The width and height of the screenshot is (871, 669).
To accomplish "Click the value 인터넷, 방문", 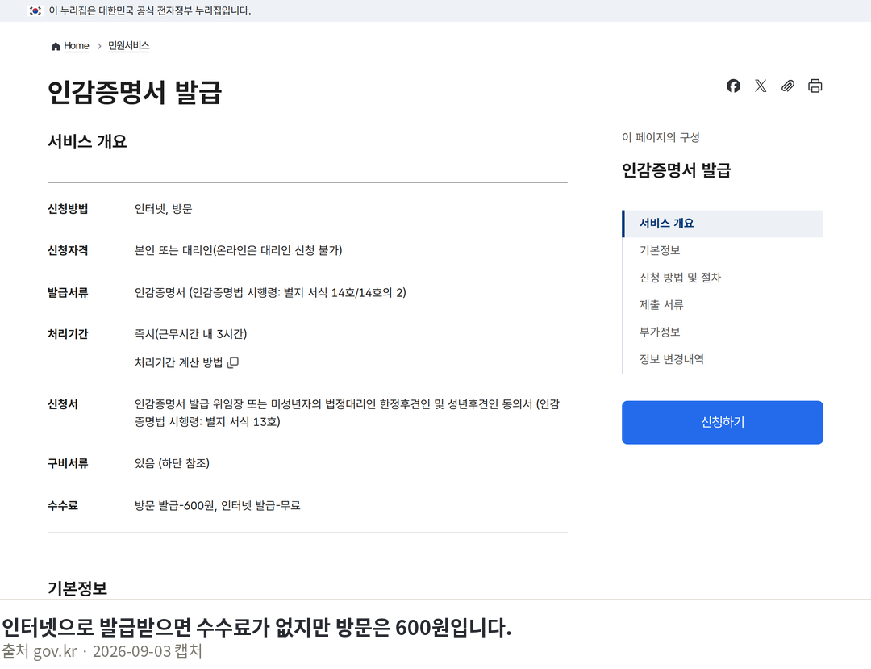I will (x=163, y=209).
